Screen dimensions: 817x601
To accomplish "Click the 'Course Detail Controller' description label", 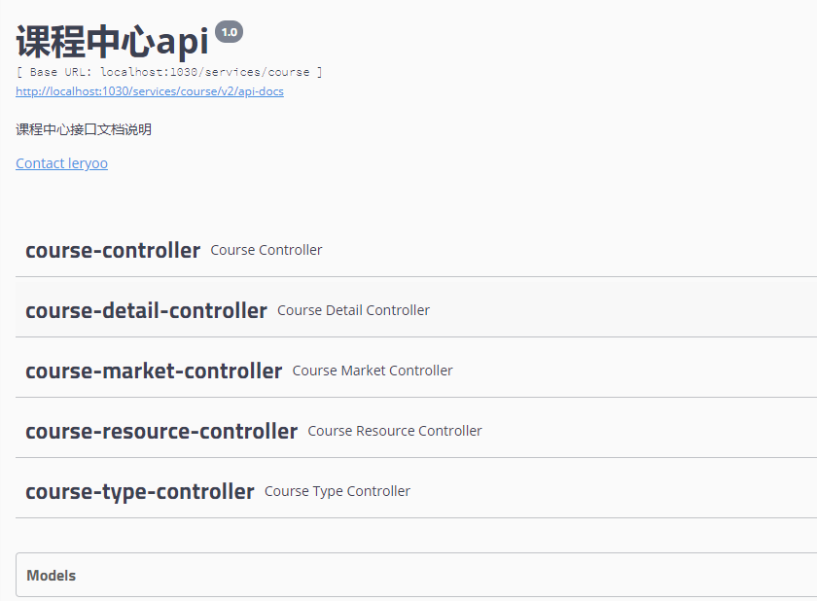I will tap(353, 310).
